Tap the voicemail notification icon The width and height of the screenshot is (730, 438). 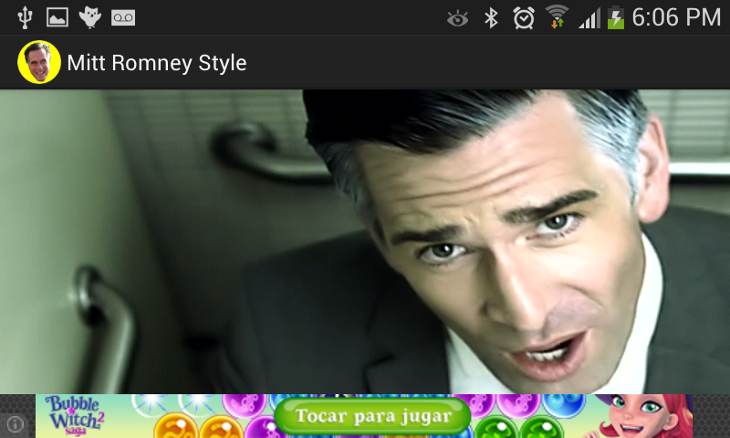[123, 17]
